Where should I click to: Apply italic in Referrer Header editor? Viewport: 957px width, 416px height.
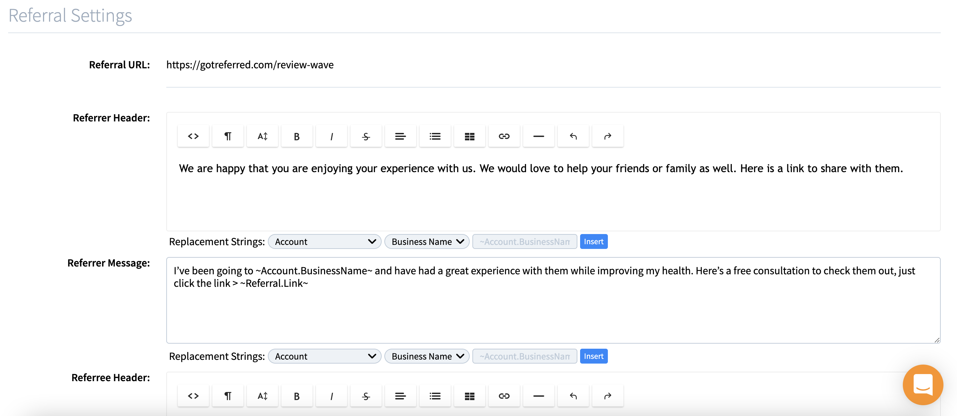click(332, 136)
